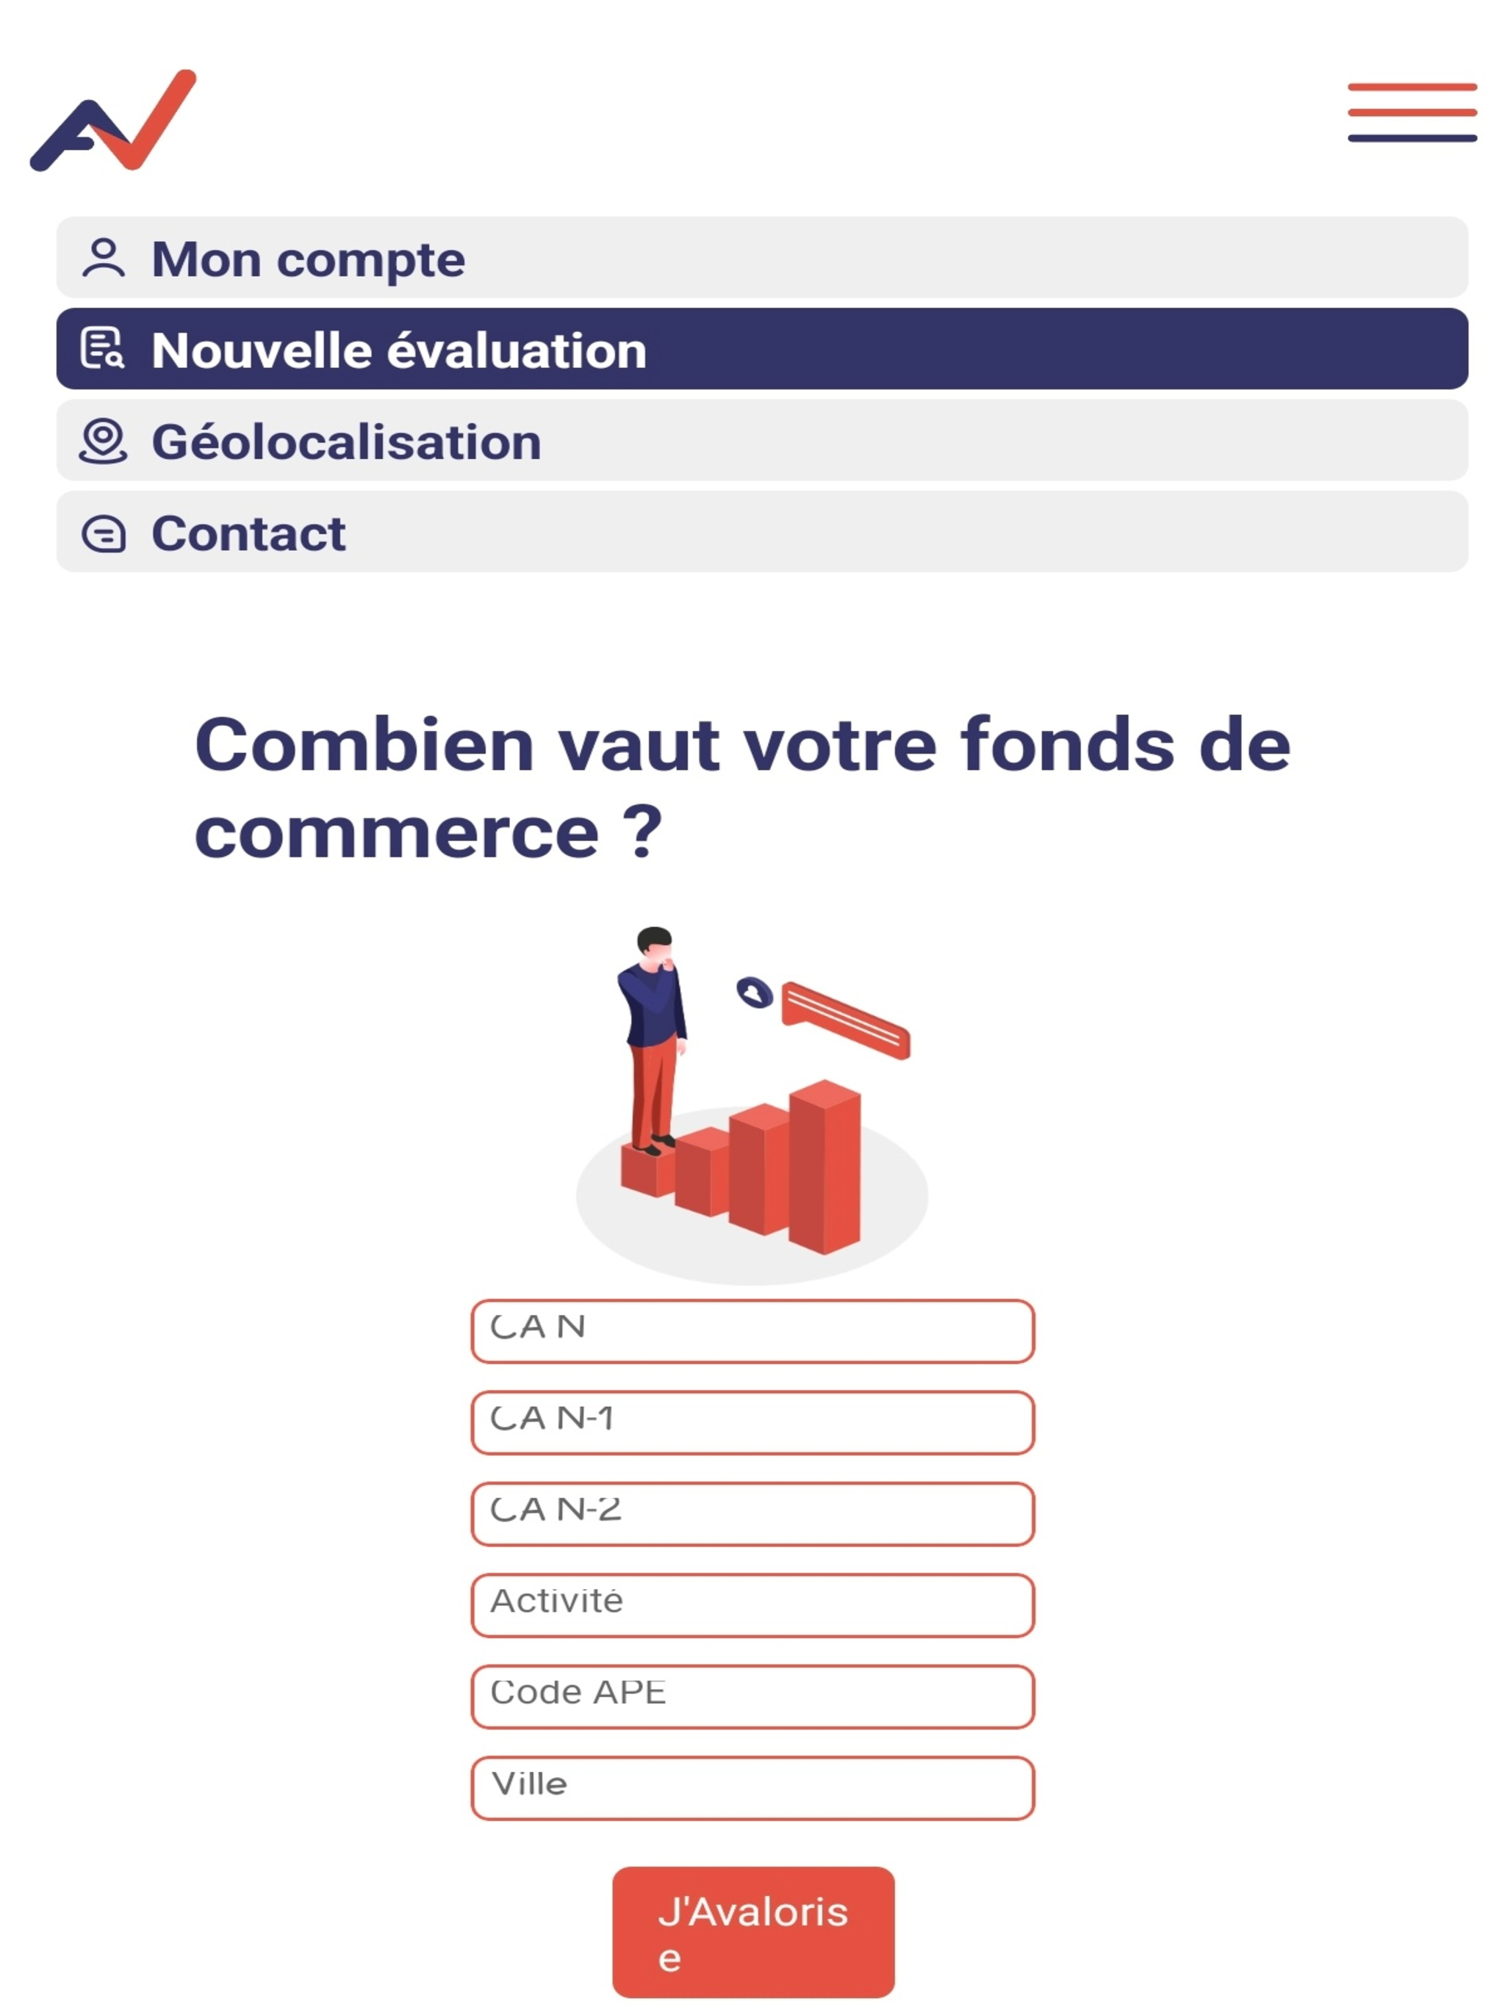Select the Ville input field
The width and height of the screenshot is (1505, 2007).
752,1788
